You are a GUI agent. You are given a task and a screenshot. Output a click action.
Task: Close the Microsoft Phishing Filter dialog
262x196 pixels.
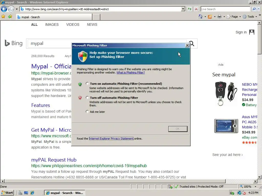click(187, 45)
